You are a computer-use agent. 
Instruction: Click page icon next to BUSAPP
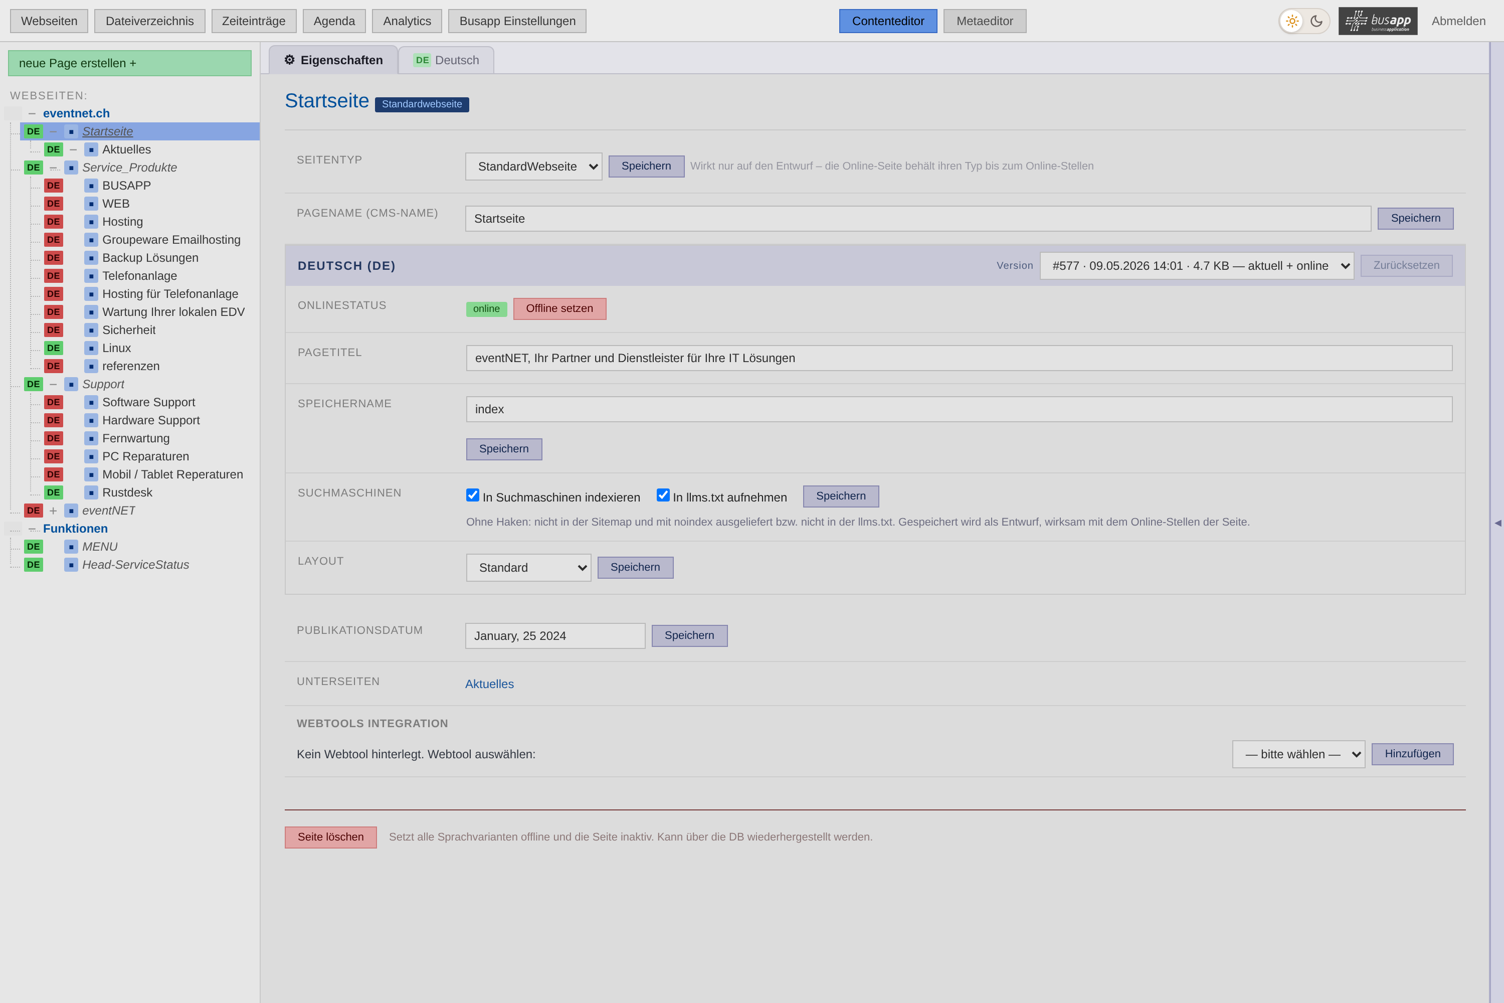91,186
